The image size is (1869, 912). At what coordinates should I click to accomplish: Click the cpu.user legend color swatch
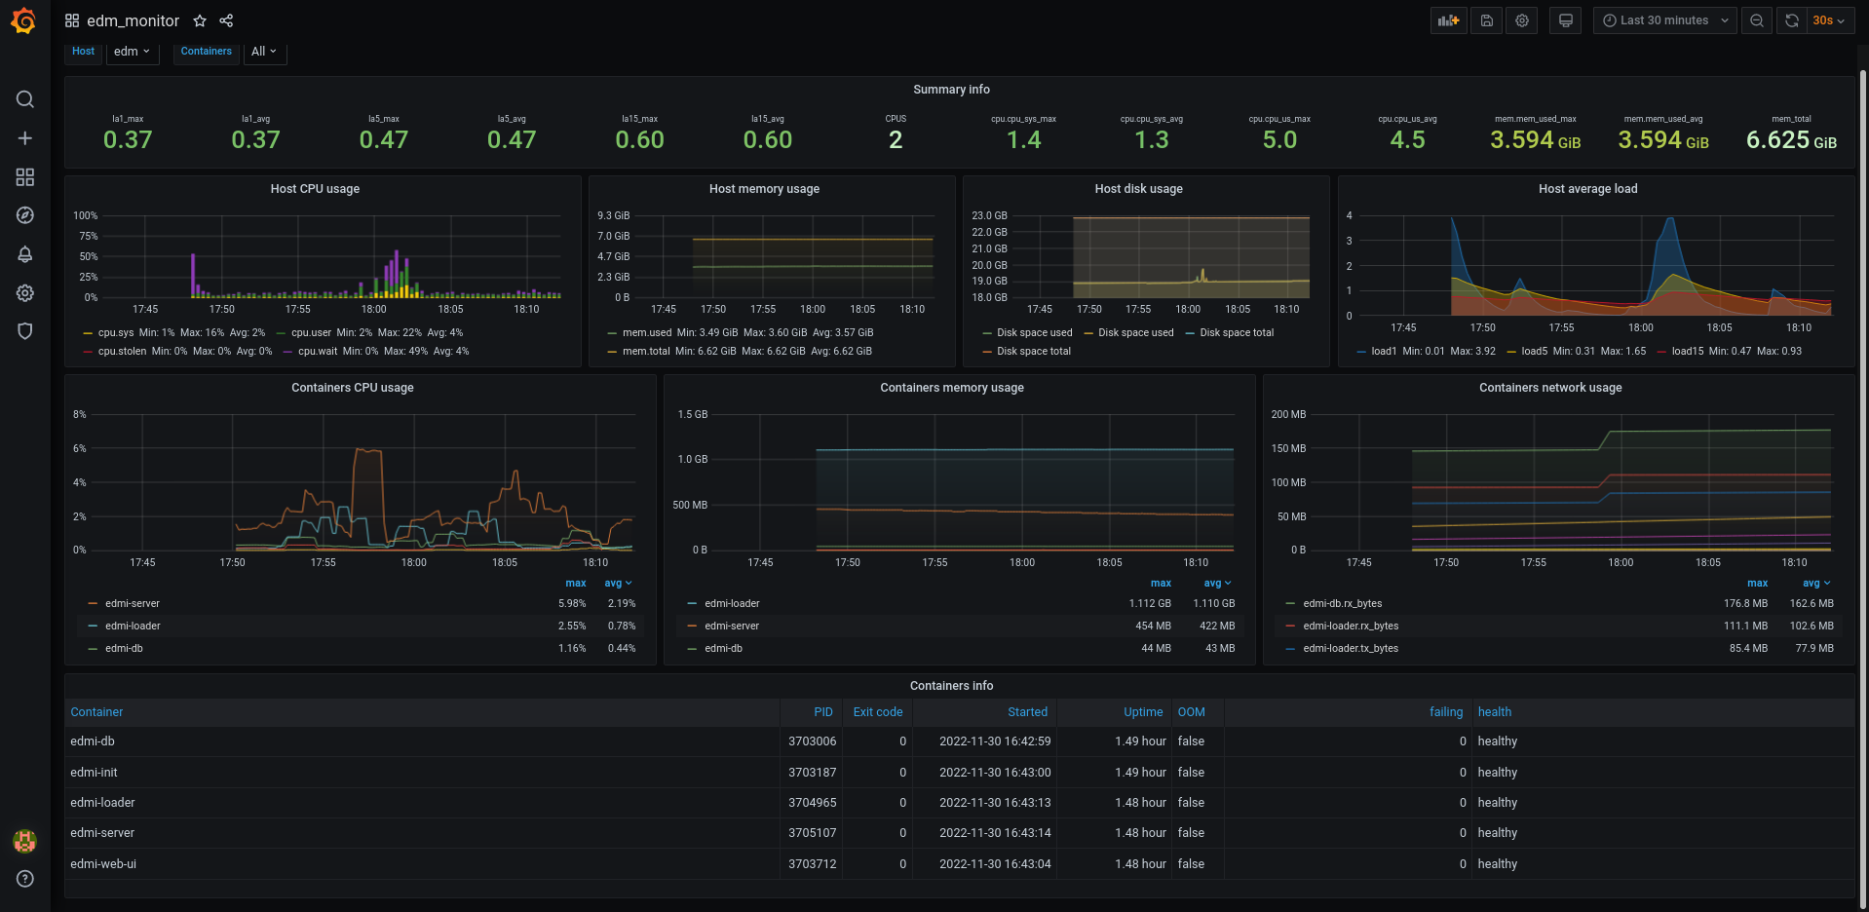click(282, 333)
